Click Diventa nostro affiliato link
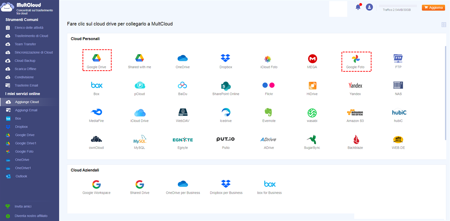The height and width of the screenshot is (221, 450). [x=31, y=216]
